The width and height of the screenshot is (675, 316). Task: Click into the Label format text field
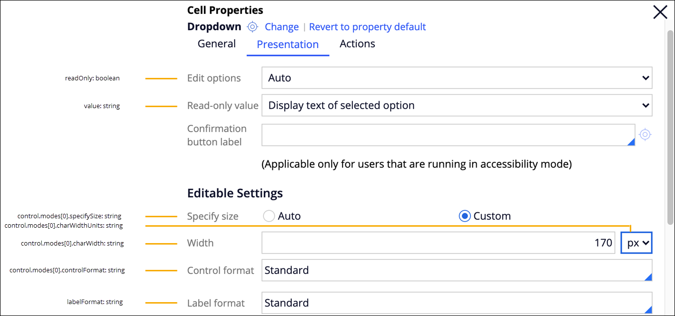pos(452,303)
